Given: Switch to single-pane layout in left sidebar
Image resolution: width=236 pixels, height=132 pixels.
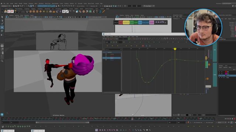Looking at the screenshot, I should [x=2, y=46].
